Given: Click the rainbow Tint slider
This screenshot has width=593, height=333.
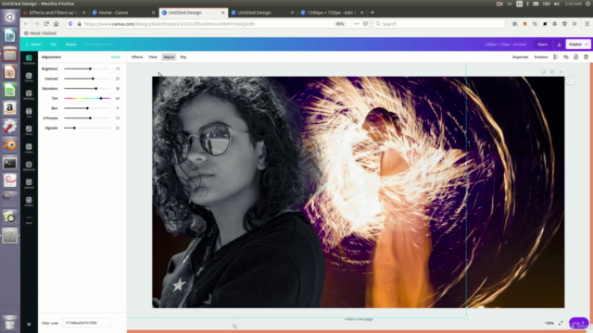Looking at the screenshot, I should [x=87, y=98].
